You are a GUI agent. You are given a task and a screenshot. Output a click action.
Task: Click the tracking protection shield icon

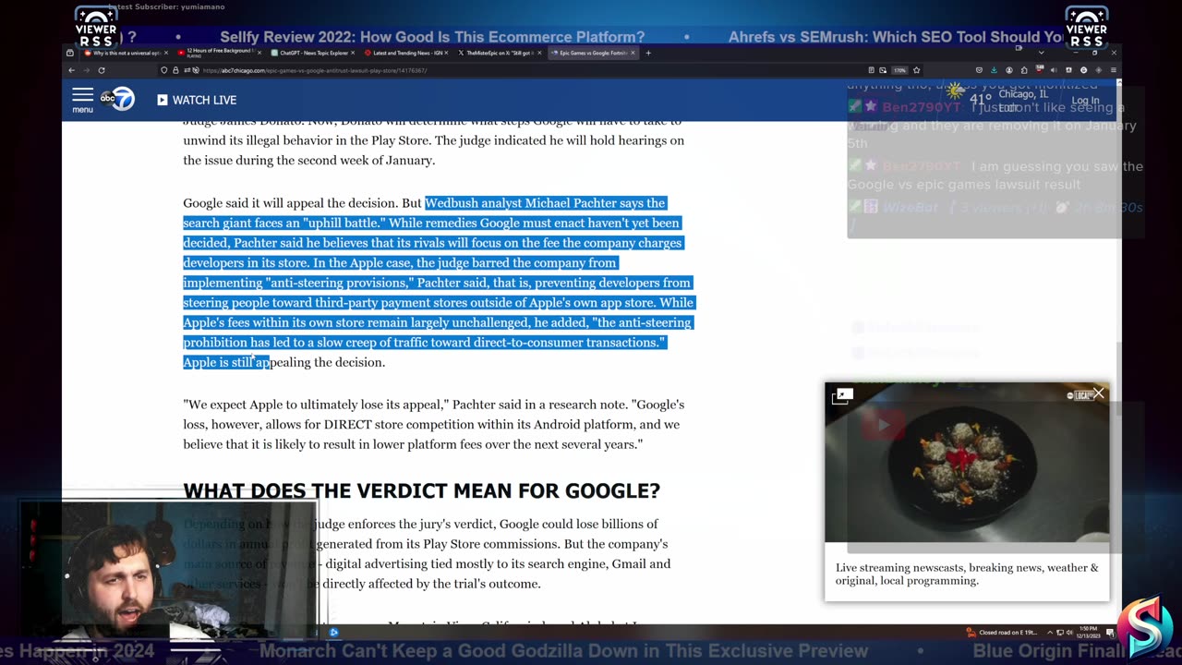click(x=164, y=70)
